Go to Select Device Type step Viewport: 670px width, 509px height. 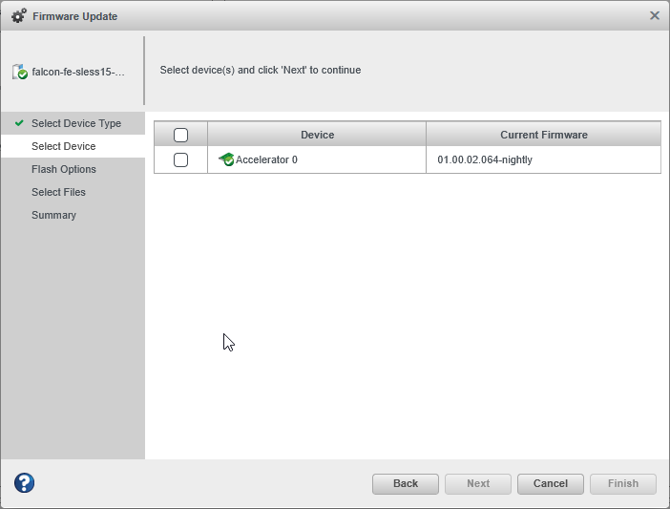(76, 123)
